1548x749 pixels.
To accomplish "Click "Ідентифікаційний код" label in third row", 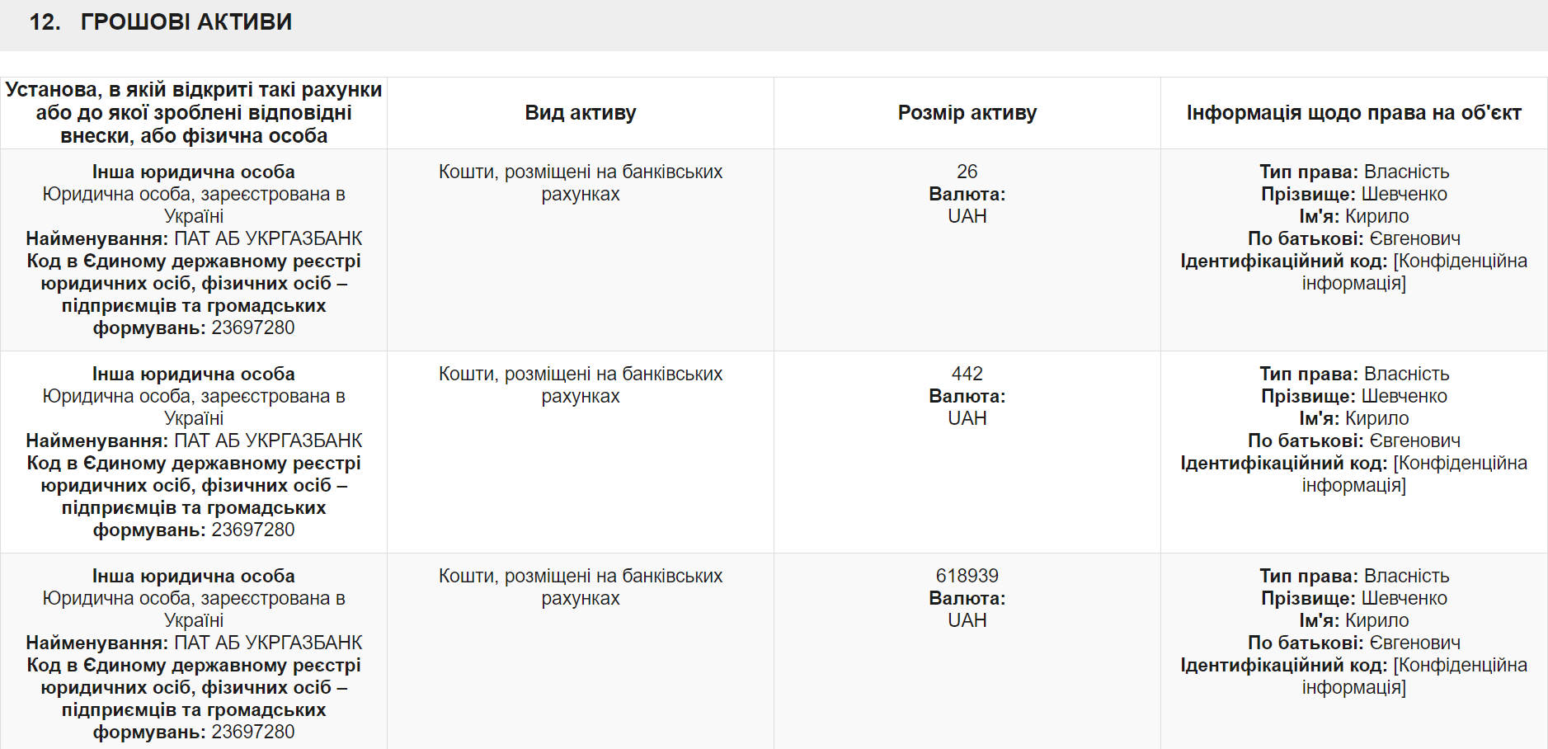I will (x=1283, y=665).
